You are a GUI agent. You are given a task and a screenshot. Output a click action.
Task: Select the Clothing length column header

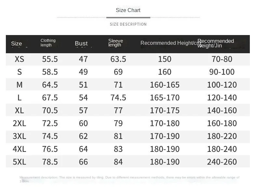(48, 43)
